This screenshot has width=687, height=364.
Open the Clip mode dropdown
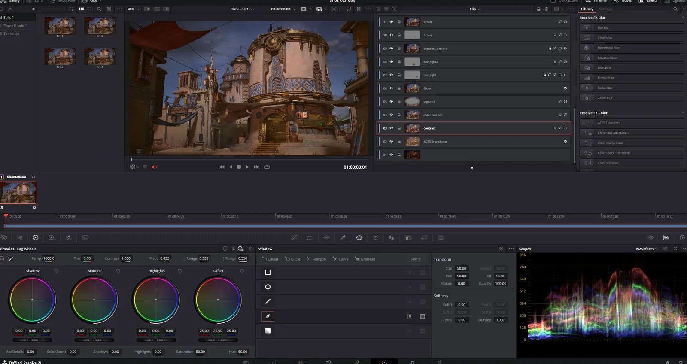475,9
